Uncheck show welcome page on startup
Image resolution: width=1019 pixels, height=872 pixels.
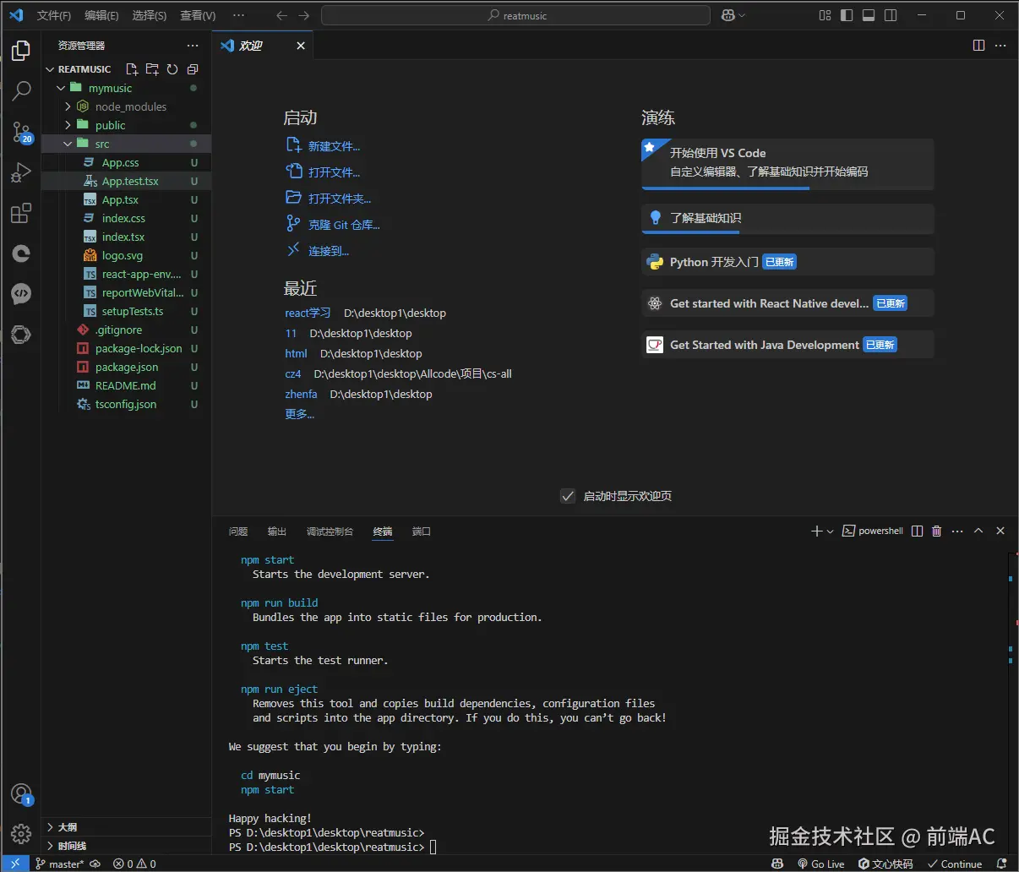coord(568,496)
